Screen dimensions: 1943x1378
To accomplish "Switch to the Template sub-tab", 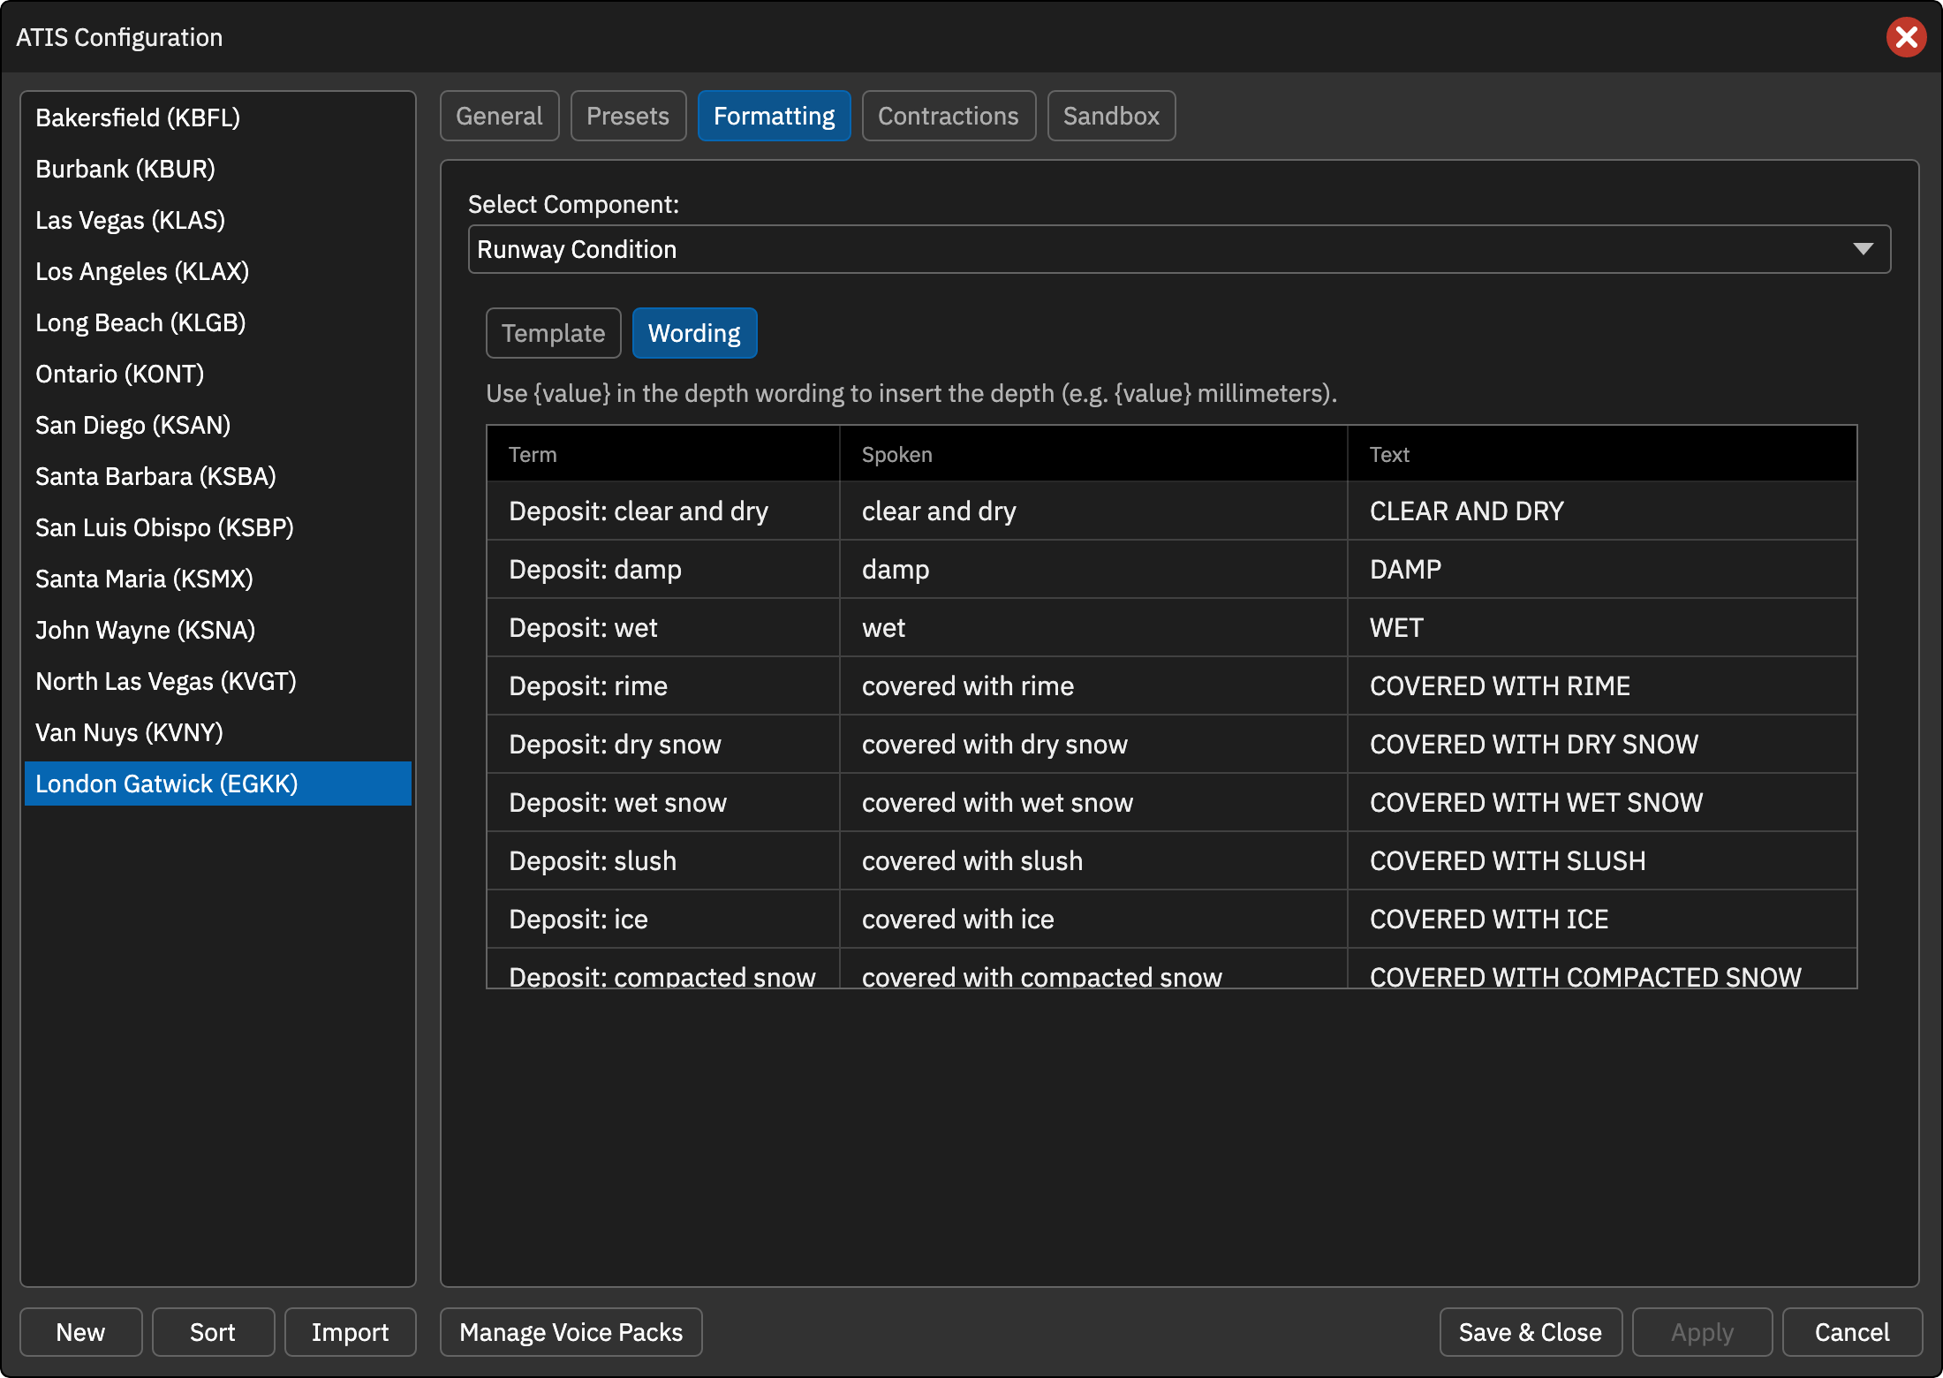I will click(553, 333).
